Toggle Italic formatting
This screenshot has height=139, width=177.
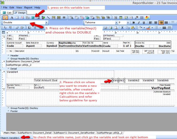(x=139, y=23)
